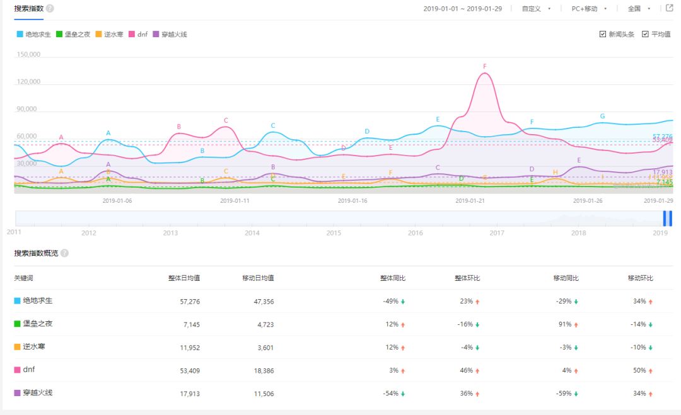
Task: Toggle the 新闻头条 checkbox
Action: coord(602,34)
